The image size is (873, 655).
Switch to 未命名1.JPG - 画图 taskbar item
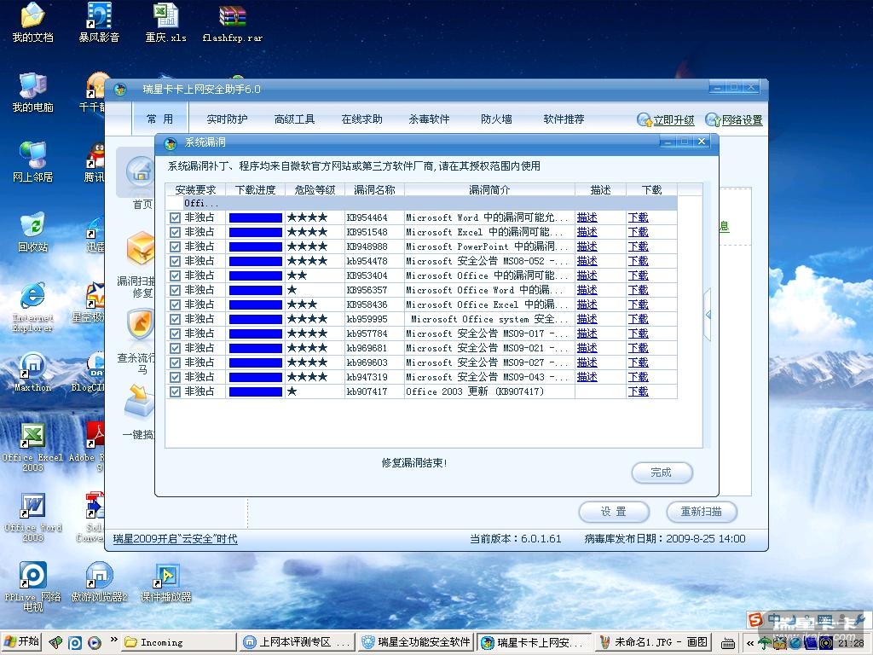tap(652, 642)
